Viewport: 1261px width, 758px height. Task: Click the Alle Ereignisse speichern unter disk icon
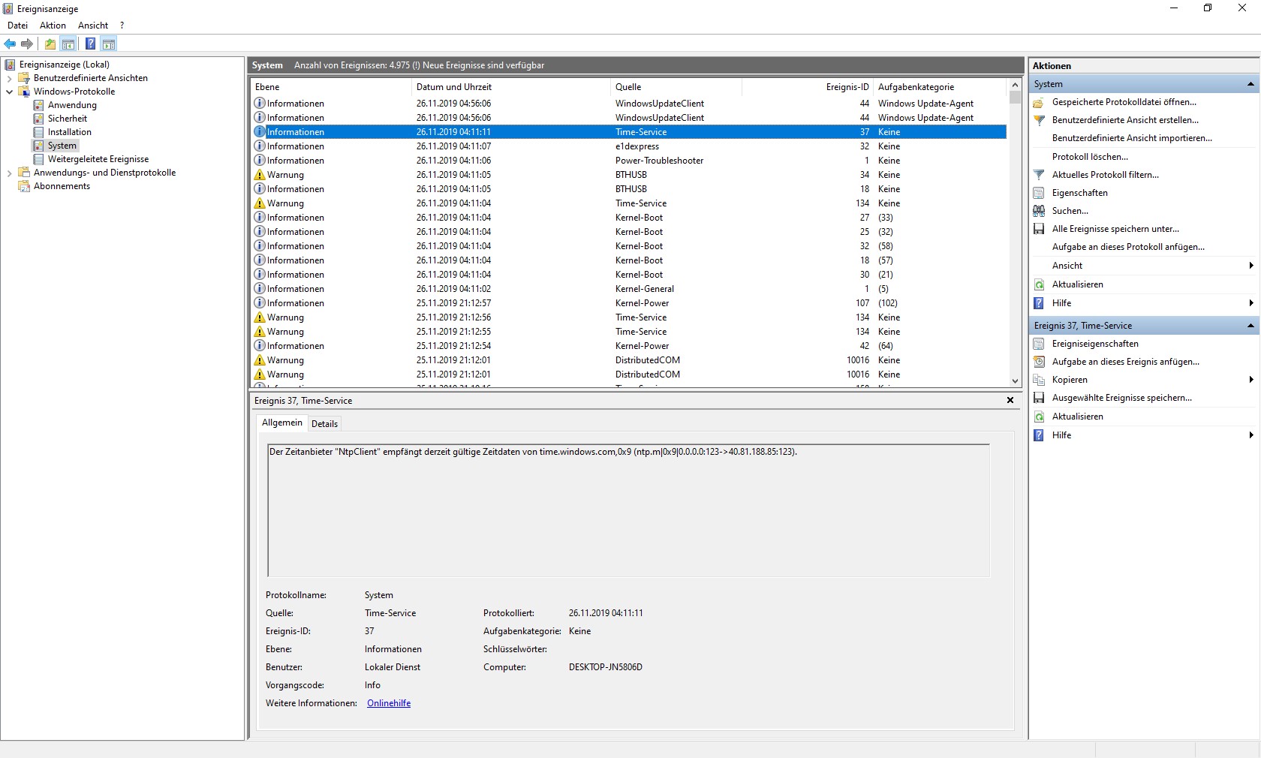1039,229
